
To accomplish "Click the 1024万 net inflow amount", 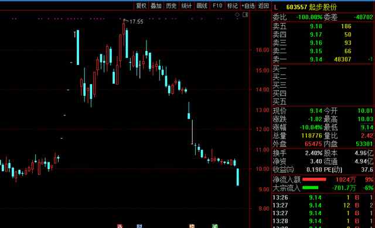I will point(346,179).
